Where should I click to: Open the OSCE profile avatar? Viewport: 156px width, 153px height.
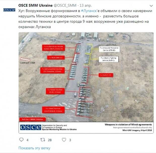(x=9, y=10)
